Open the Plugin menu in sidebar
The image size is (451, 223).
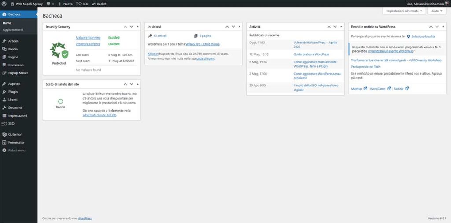click(x=13, y=92)
